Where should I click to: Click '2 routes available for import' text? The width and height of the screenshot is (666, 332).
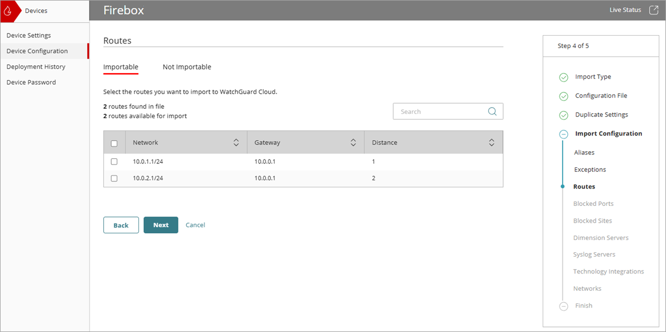145,116
